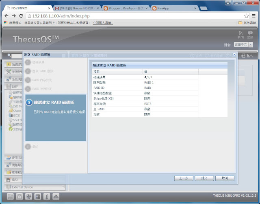Click the fan status icon
Viewport: 260px width, 204px height.
28,197
